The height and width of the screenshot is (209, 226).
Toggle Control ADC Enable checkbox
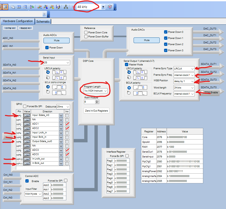(27, 181)
